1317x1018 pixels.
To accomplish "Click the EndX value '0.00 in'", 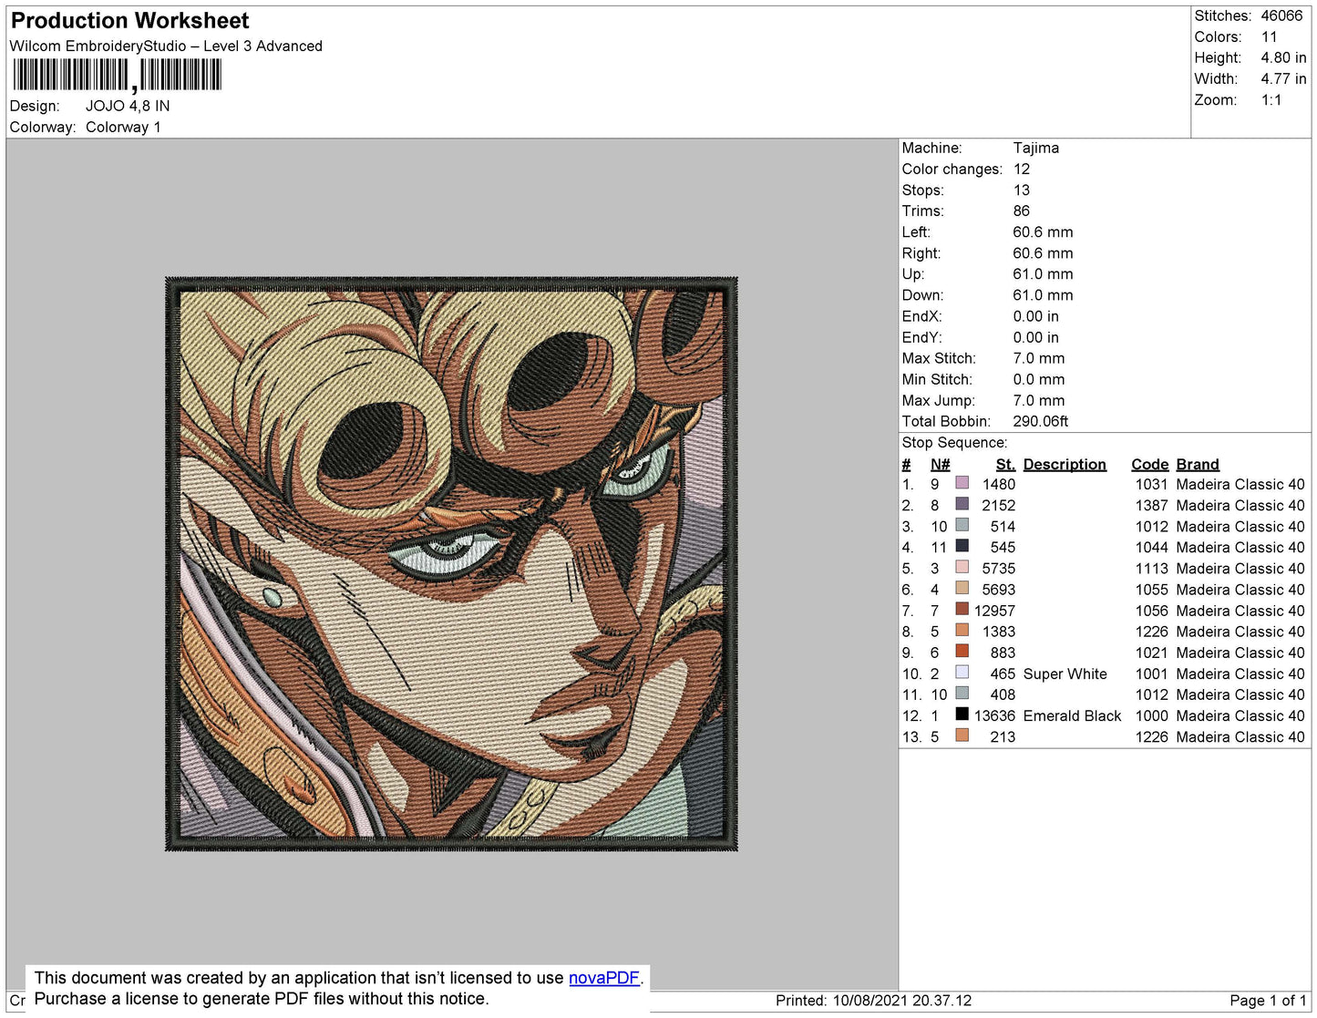I will pyautogui.click(x=1035, y=315).
